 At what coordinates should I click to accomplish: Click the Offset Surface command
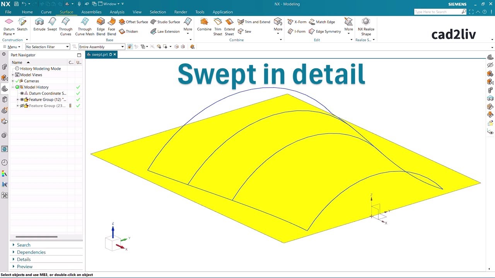133,22
